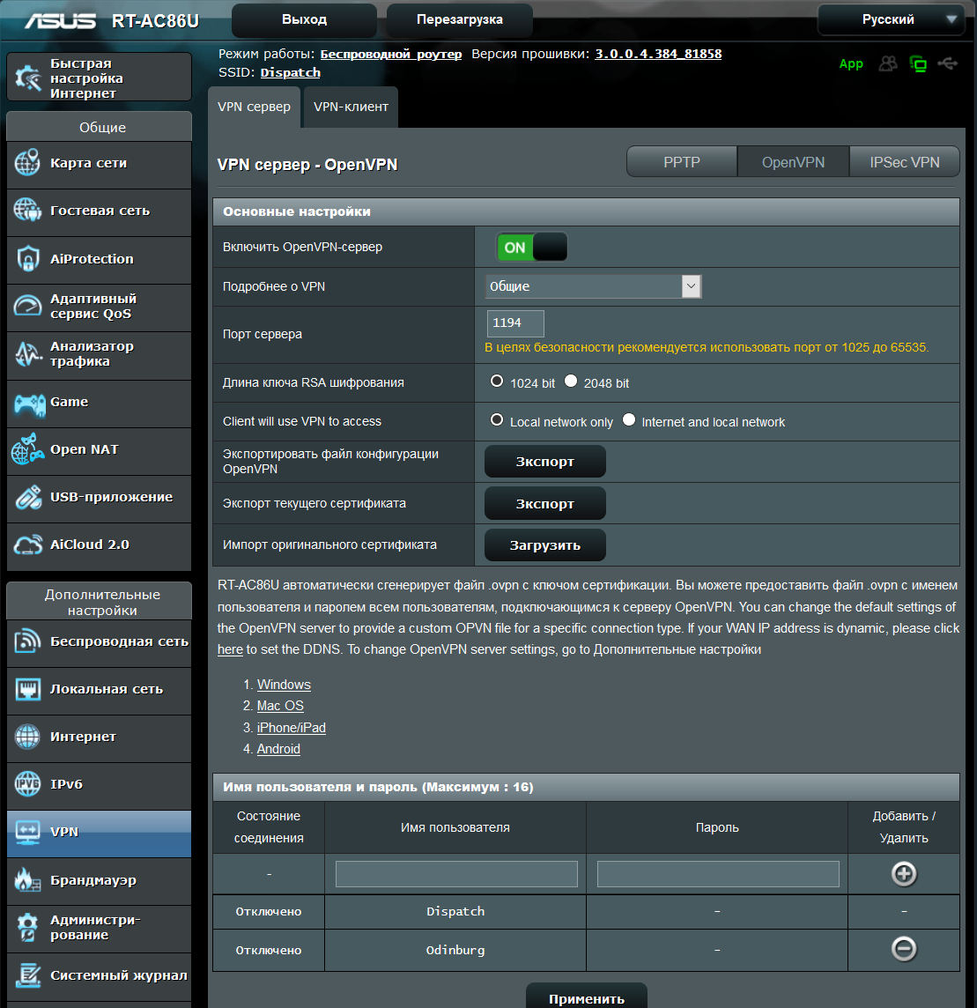Remove user Odinburg with minus icon

point(904,949)
